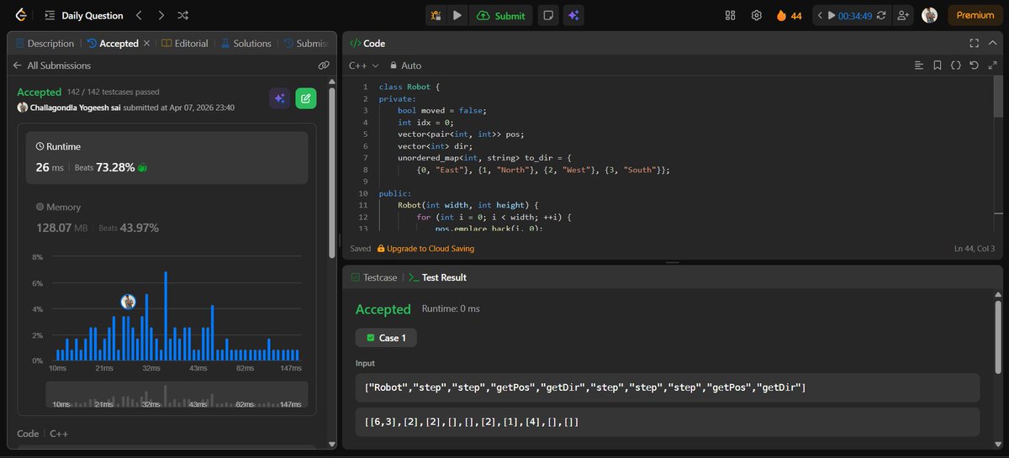Reset code to default with undo icon
Viewport: 1009px width, 458px height.
(974, 65)
